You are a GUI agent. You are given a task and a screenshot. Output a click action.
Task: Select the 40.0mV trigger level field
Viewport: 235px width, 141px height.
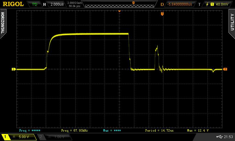(x=223, y=4)
